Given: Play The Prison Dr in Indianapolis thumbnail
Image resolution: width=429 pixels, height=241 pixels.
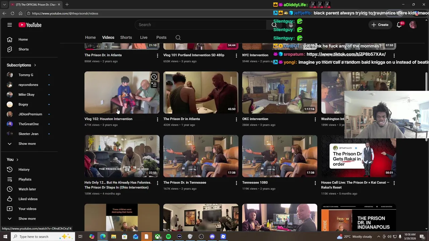Looking at the screenshot, I should pyautogui.click(x=359, y=218).
